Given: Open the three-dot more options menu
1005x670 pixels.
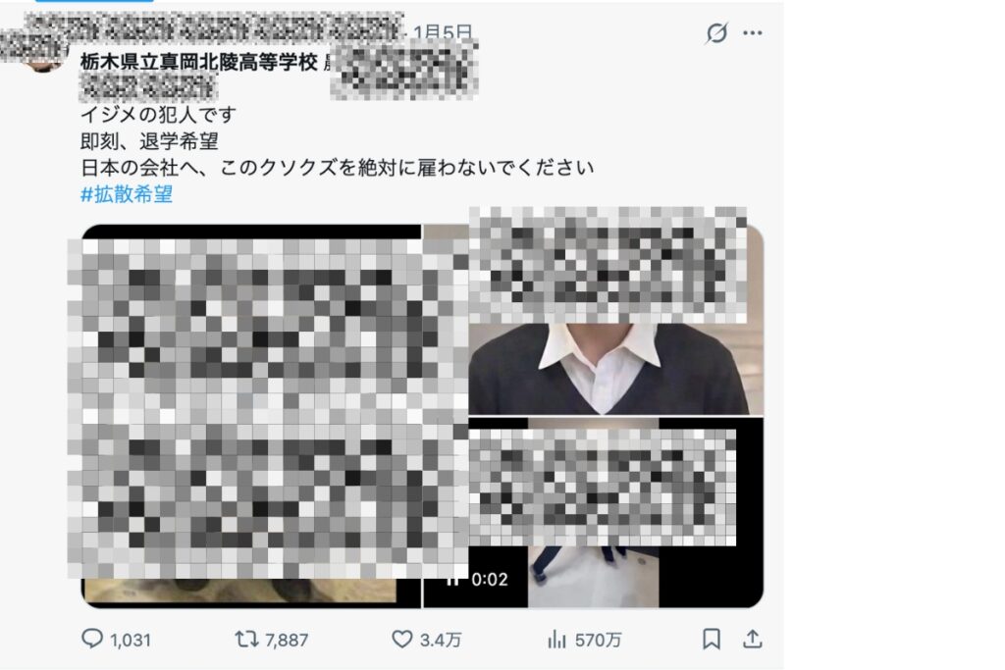Looking at the screenshot, I should click(753, 32).
